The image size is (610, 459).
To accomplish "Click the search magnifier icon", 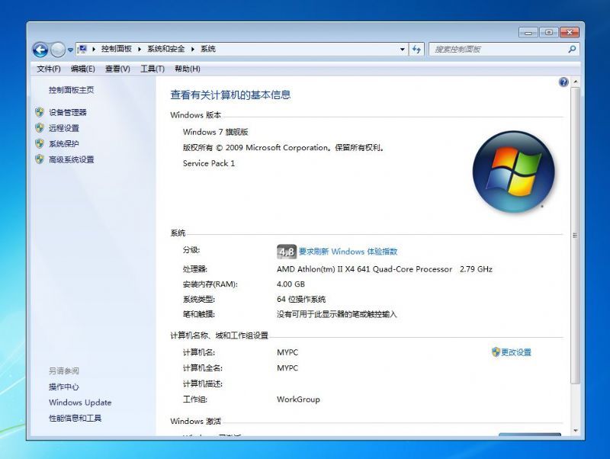I will (572, 50).
